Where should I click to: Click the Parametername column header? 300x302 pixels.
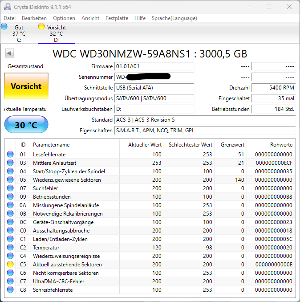(75, 145)
